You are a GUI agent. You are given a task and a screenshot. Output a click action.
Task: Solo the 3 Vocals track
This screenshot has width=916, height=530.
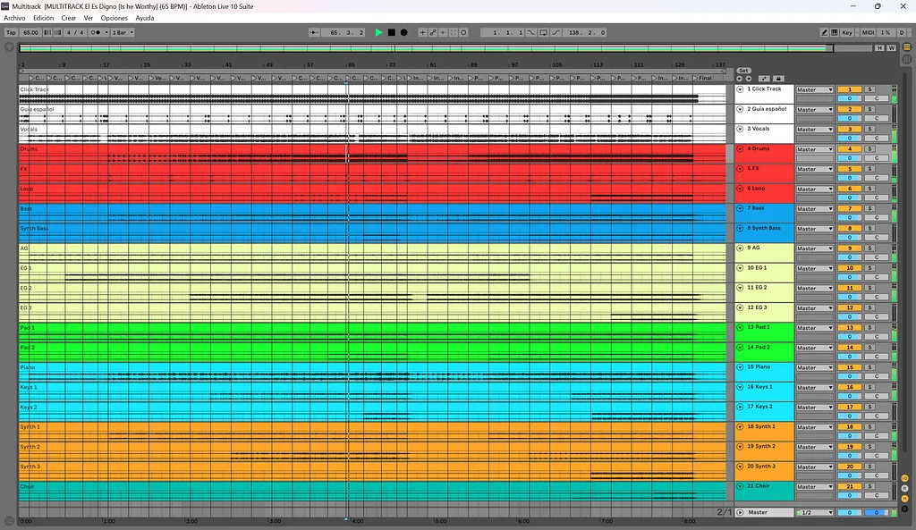869,129
